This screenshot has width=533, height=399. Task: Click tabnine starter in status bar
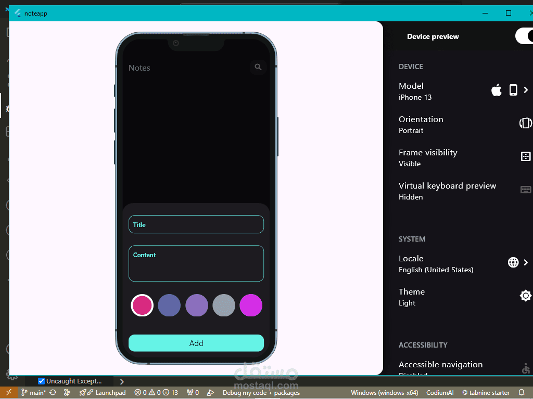tap(486, 393)
